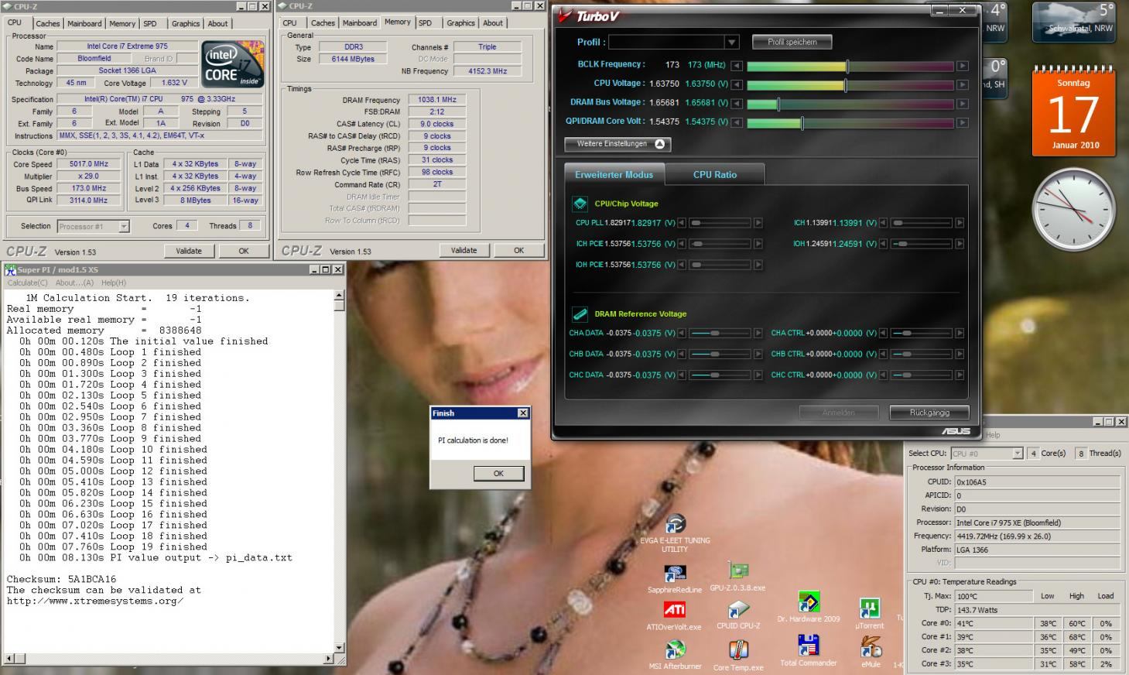Click the Schwalmtal, NRW weather gadget
This screenshot has width=1129, height=675.
click(1074, 22)
